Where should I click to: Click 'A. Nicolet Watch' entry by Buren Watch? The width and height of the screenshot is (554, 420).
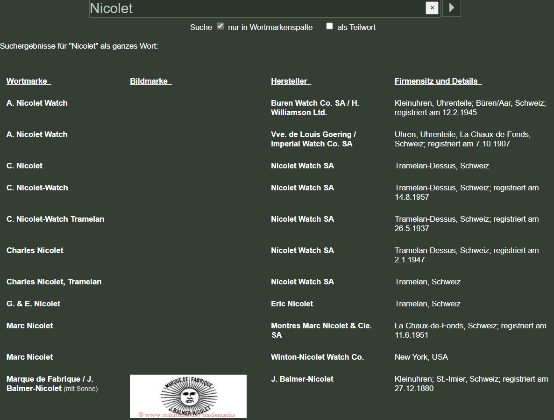(x=37, y=103)
